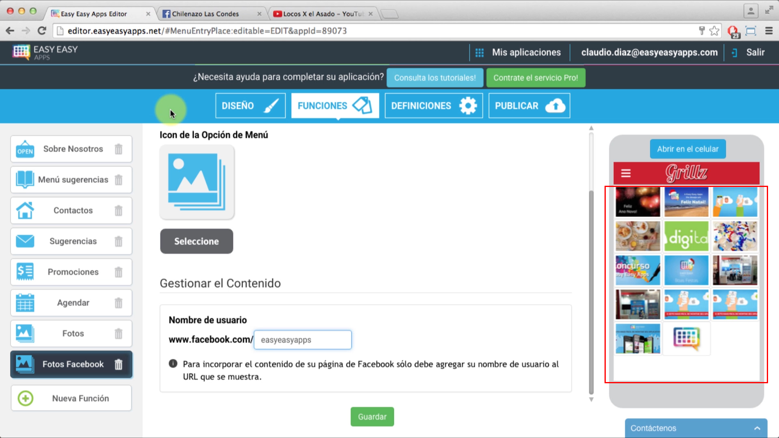Click the Guardar save button
The width and height of the screenshot is (779, 438).
tap(372, 417)
